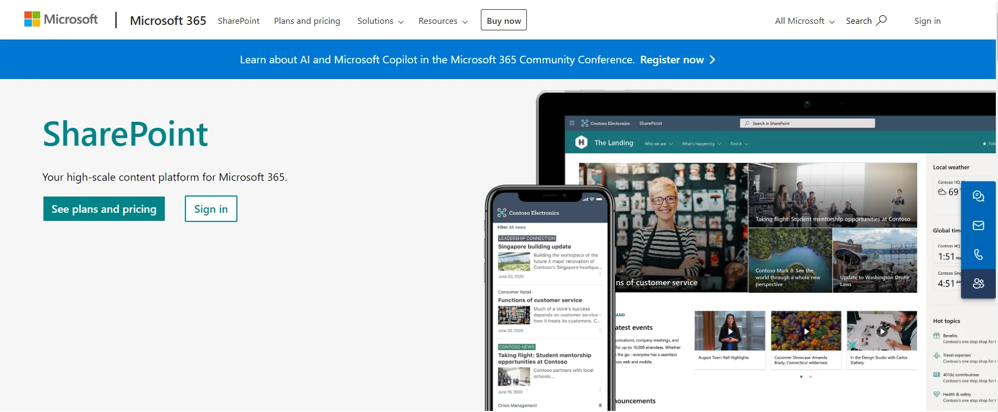Screen dimensions: 998x412
Task: Expand the Resources dropdown menu
Action: 443,21
